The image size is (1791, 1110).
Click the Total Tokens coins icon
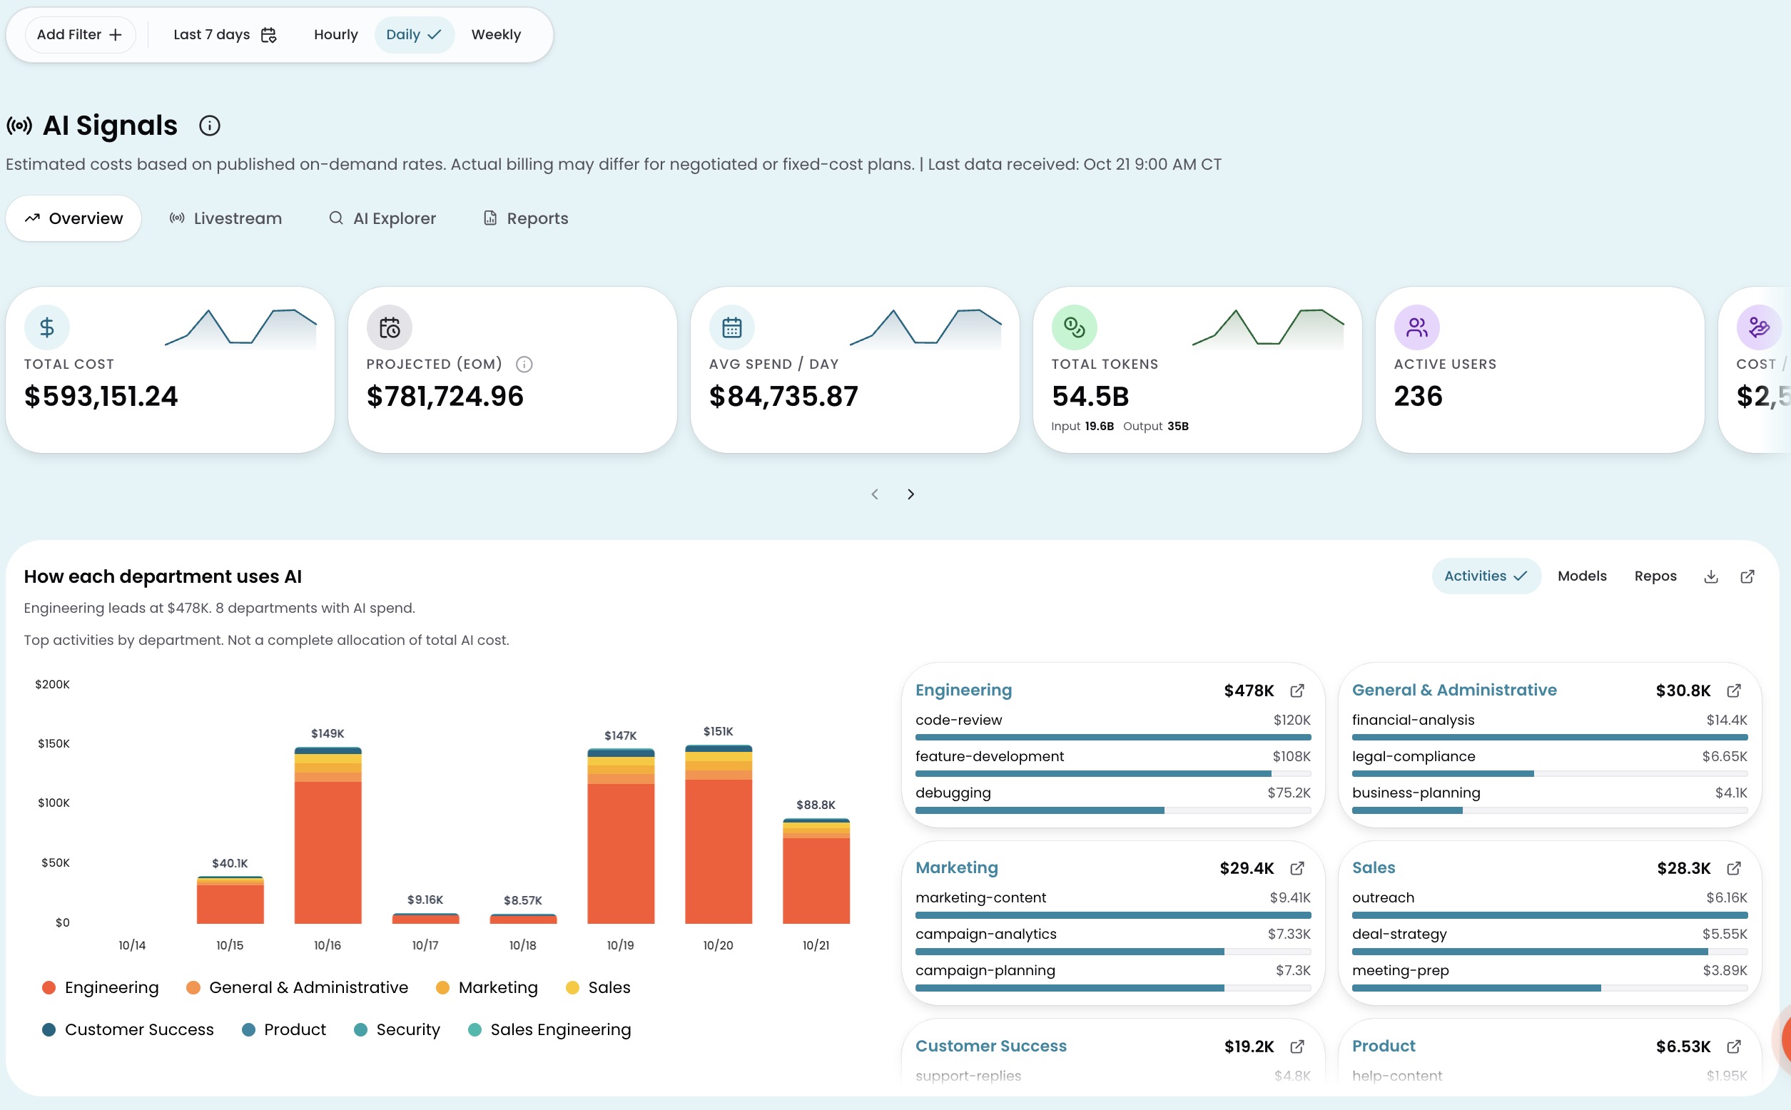point(1074,327)
